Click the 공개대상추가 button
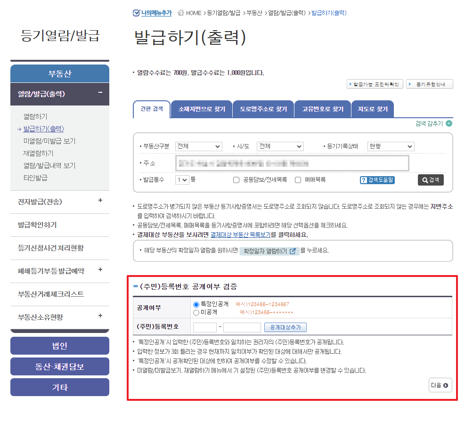 pyautogui.click(x=285, y=327)
